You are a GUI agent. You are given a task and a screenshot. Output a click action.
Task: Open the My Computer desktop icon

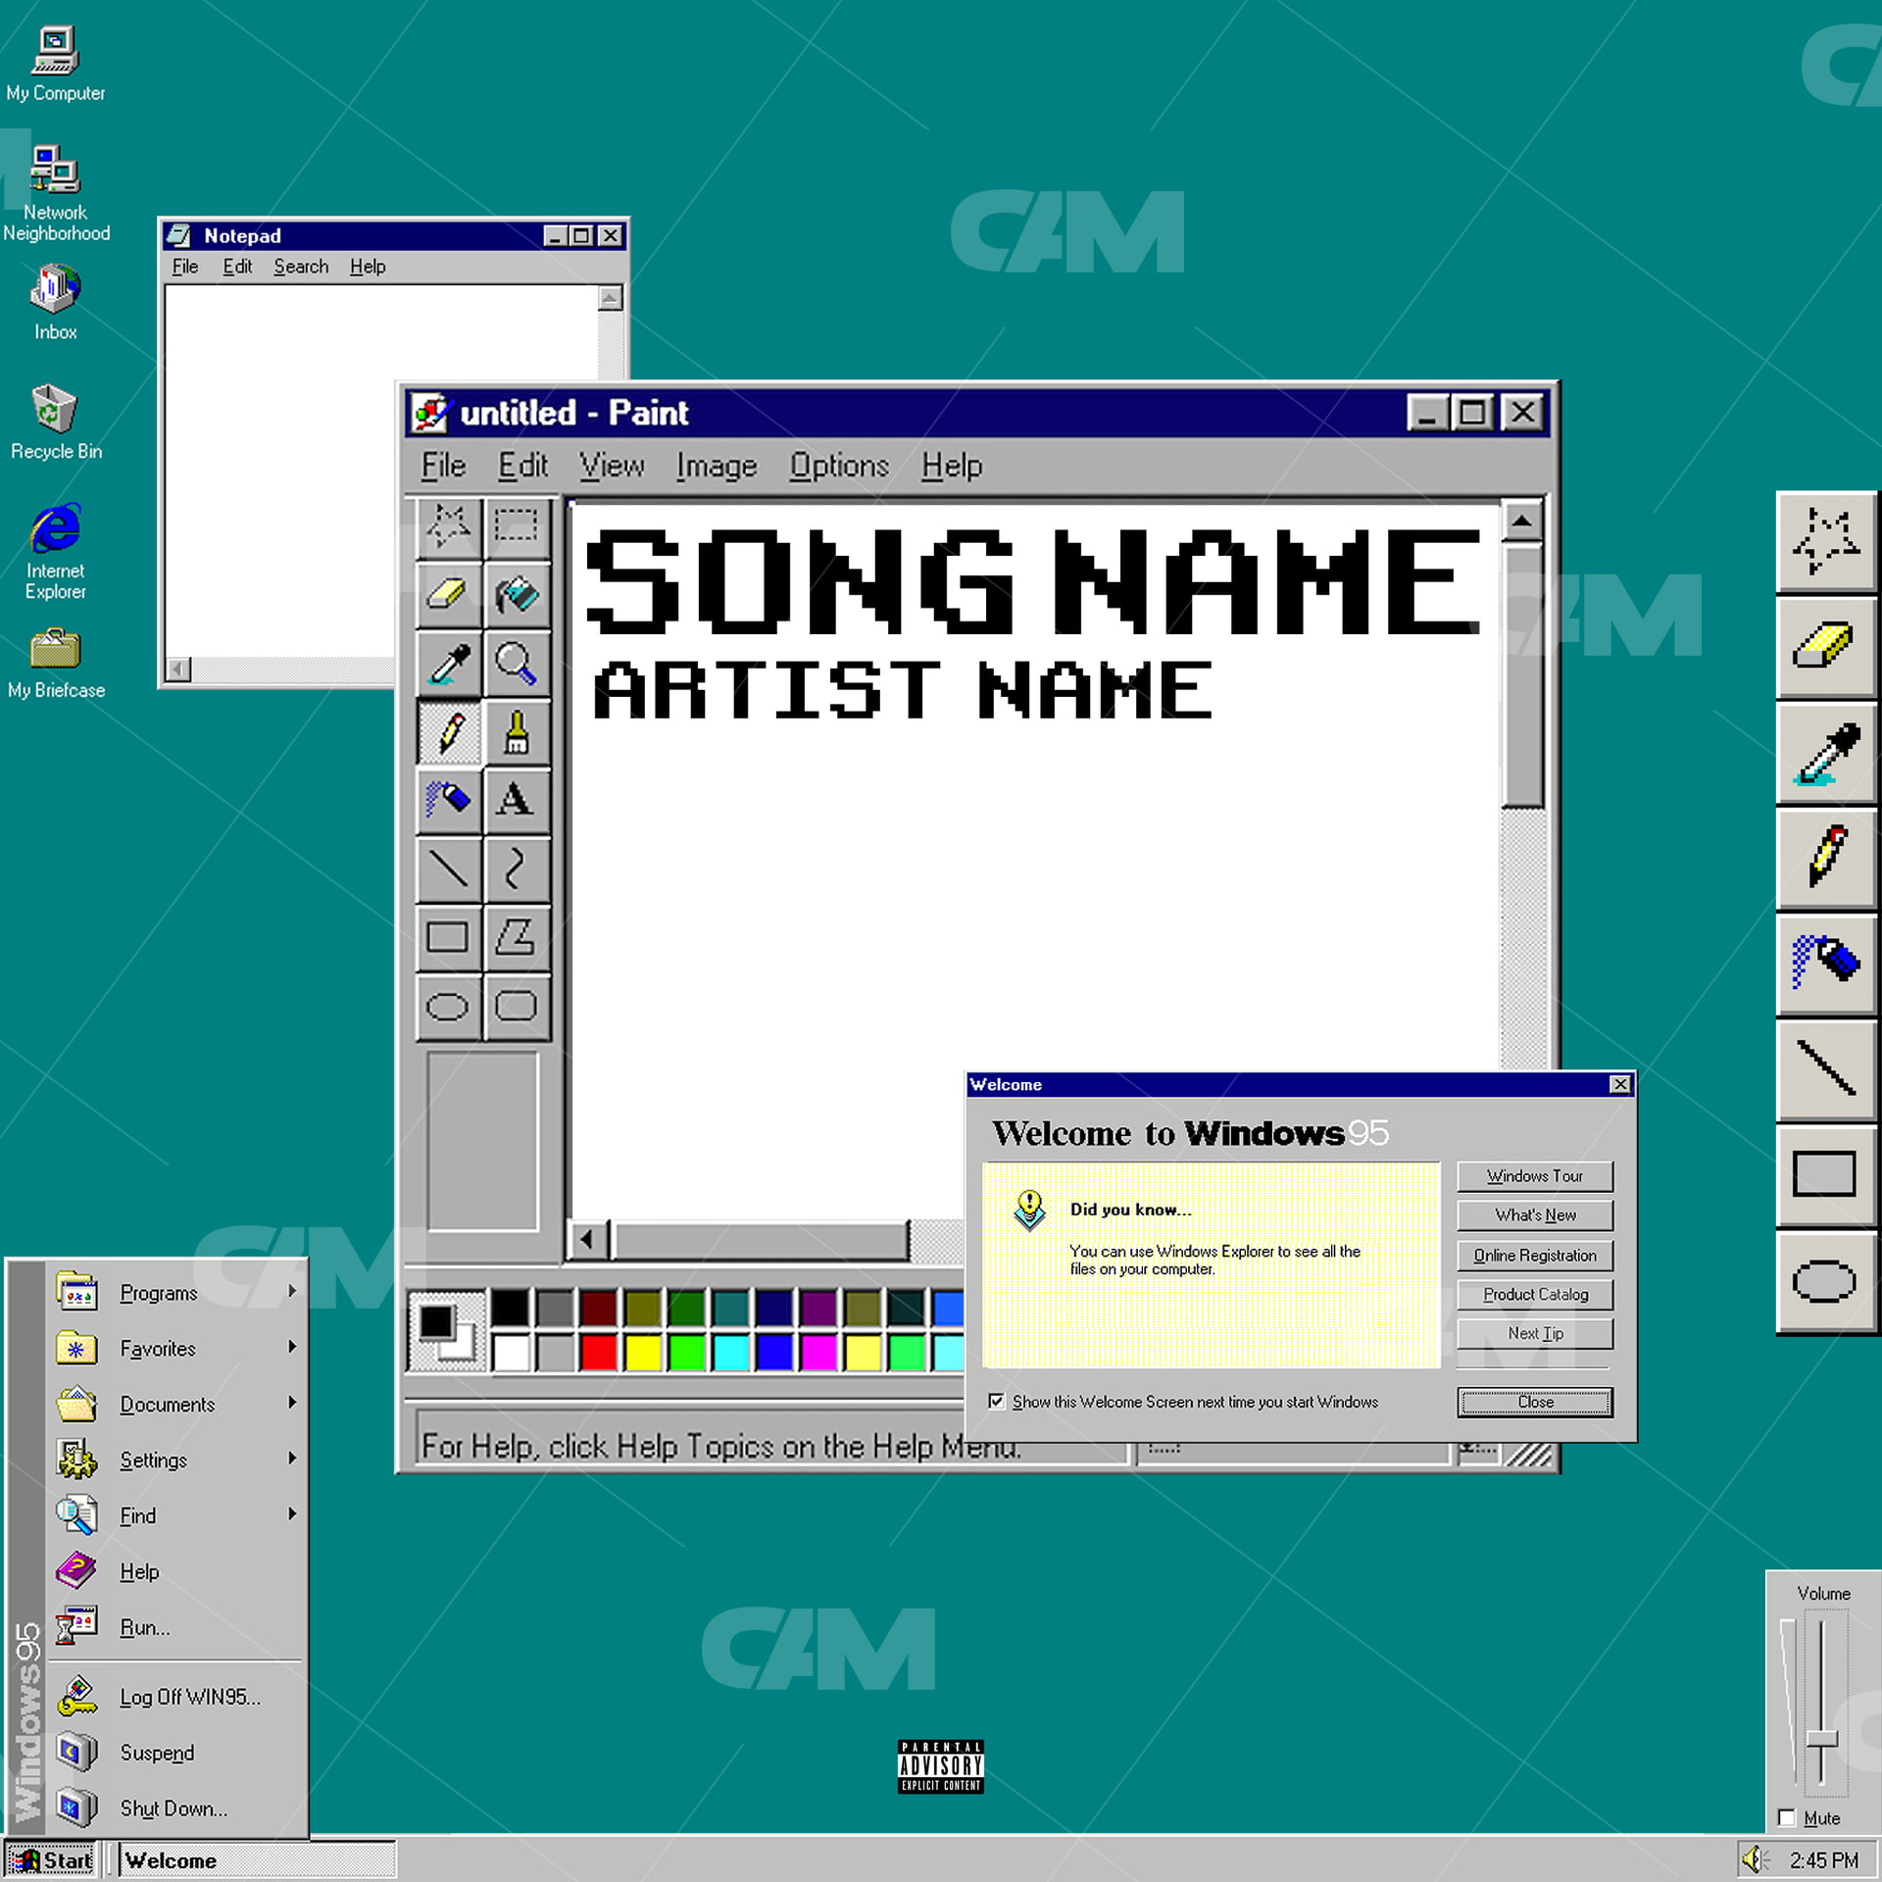pos(55,65)
